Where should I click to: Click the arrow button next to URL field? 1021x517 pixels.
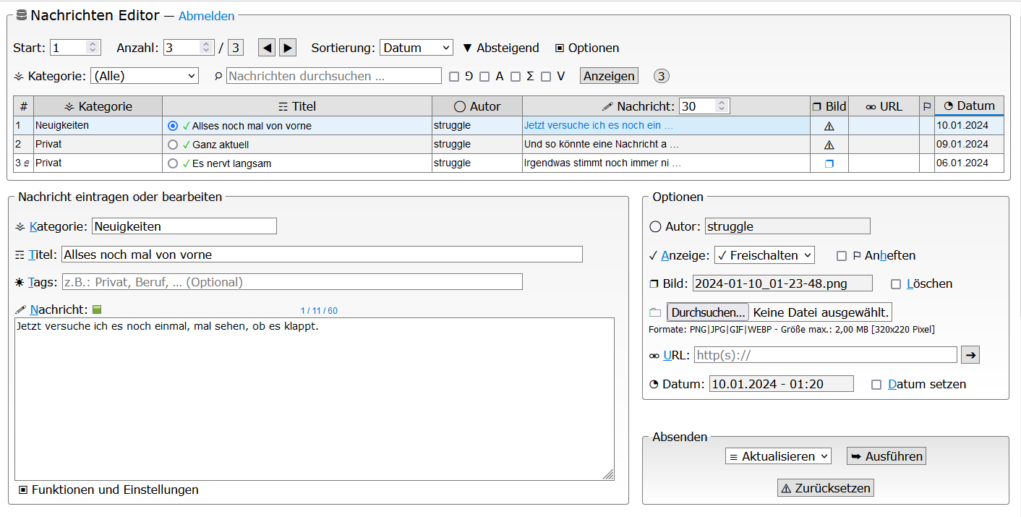point(969,355)
